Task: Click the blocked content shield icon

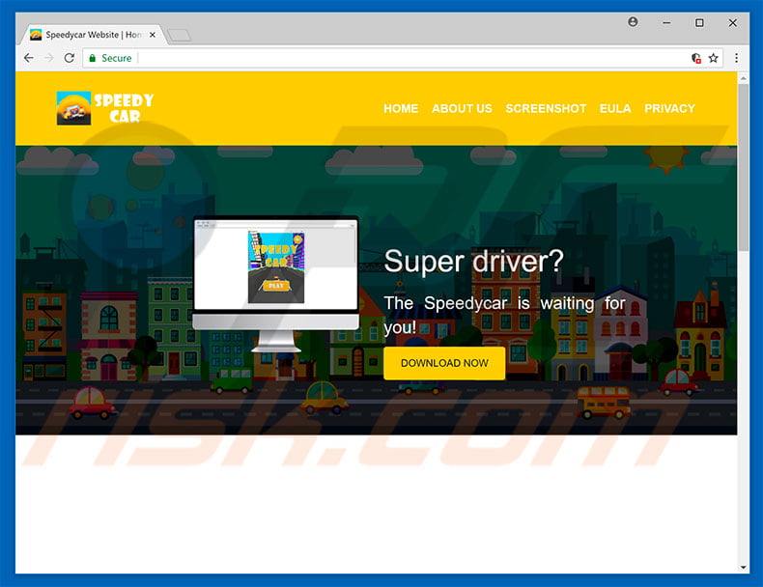Action: tap(696, 58)
